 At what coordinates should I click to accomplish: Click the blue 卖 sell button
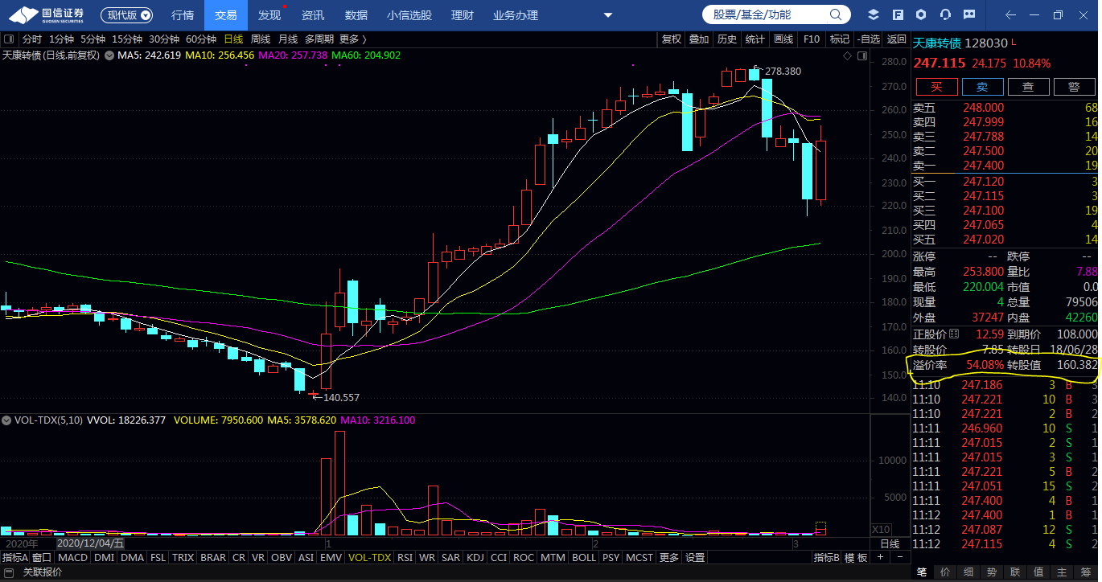point(982,88)
